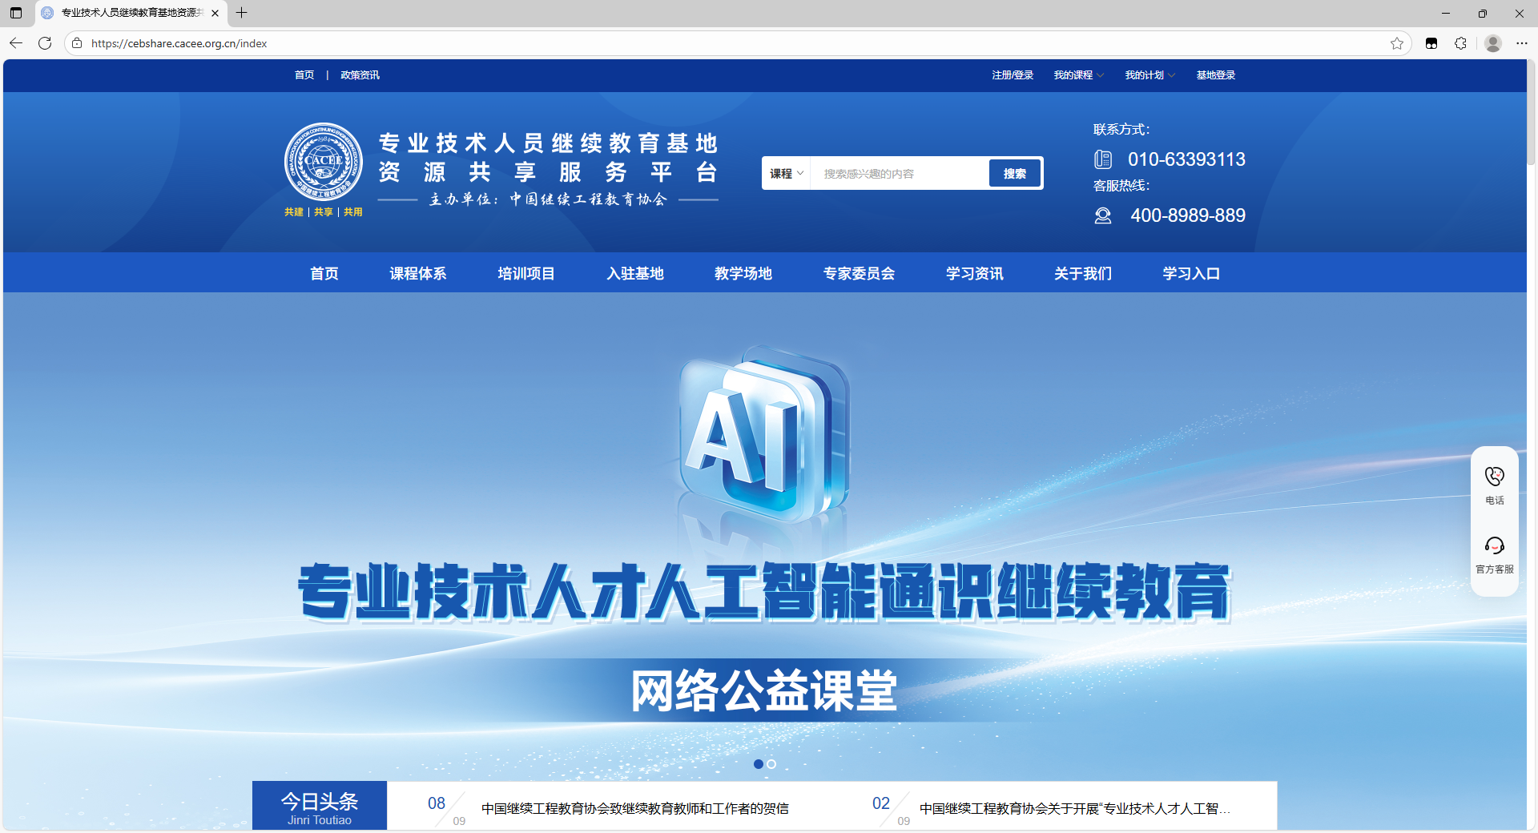The width and height of the screenshot is (1538, 833).
Task: Open the new tab plus button
Action: tap(241, 13)
